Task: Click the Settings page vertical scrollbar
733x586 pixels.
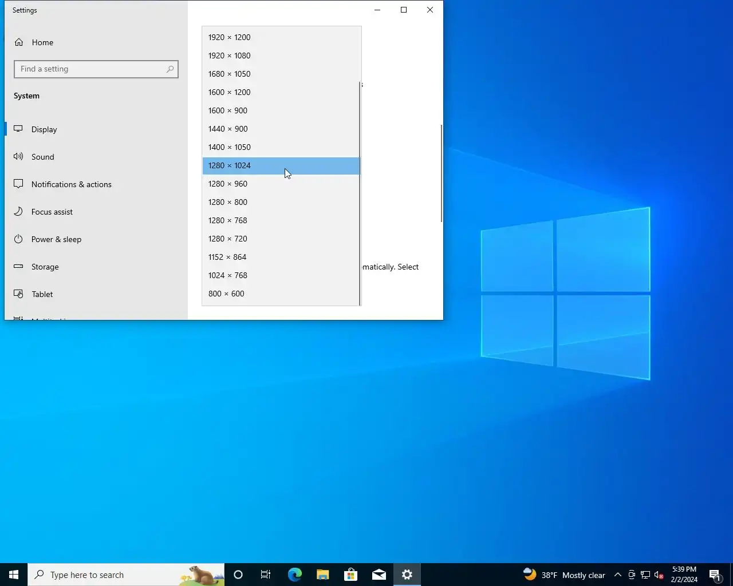Action: [441, 173]
